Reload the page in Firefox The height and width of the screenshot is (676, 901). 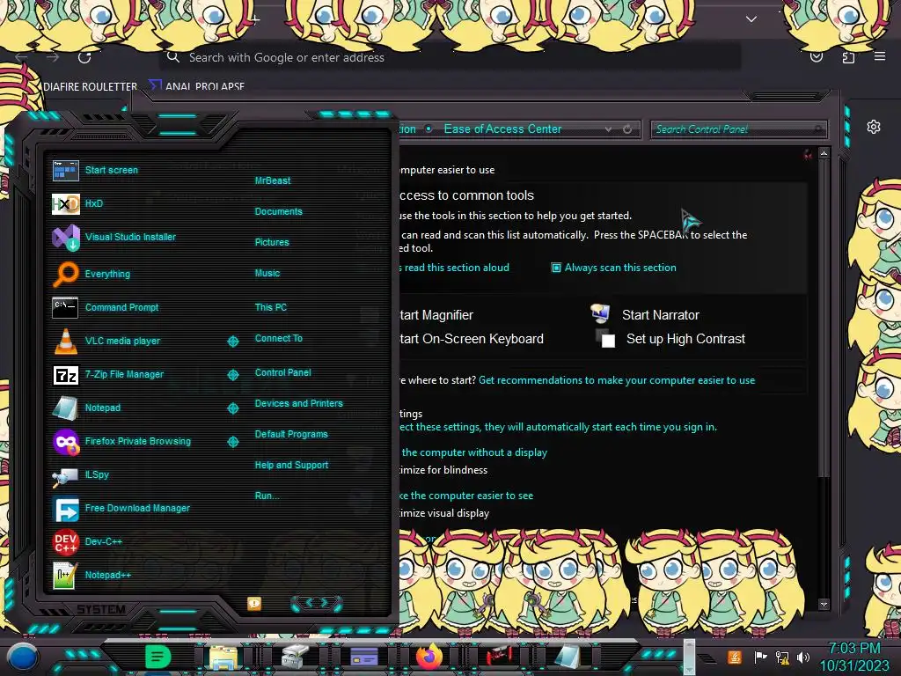tap(84, 57)
